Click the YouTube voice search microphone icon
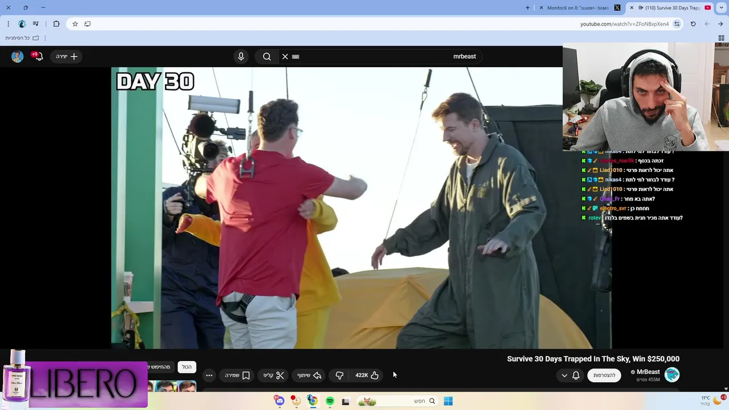This screenshot has width=729, height=410. 241,56
